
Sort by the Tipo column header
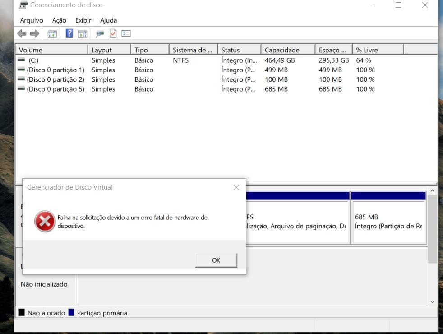pos(150,50)
